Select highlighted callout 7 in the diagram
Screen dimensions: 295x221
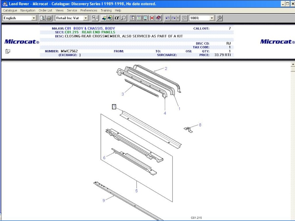[114, 107]
